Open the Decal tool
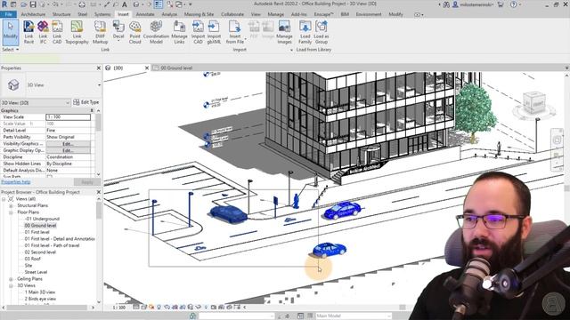Image resolution: width=570 pixels, height=320 pixels. click(118, 32)
